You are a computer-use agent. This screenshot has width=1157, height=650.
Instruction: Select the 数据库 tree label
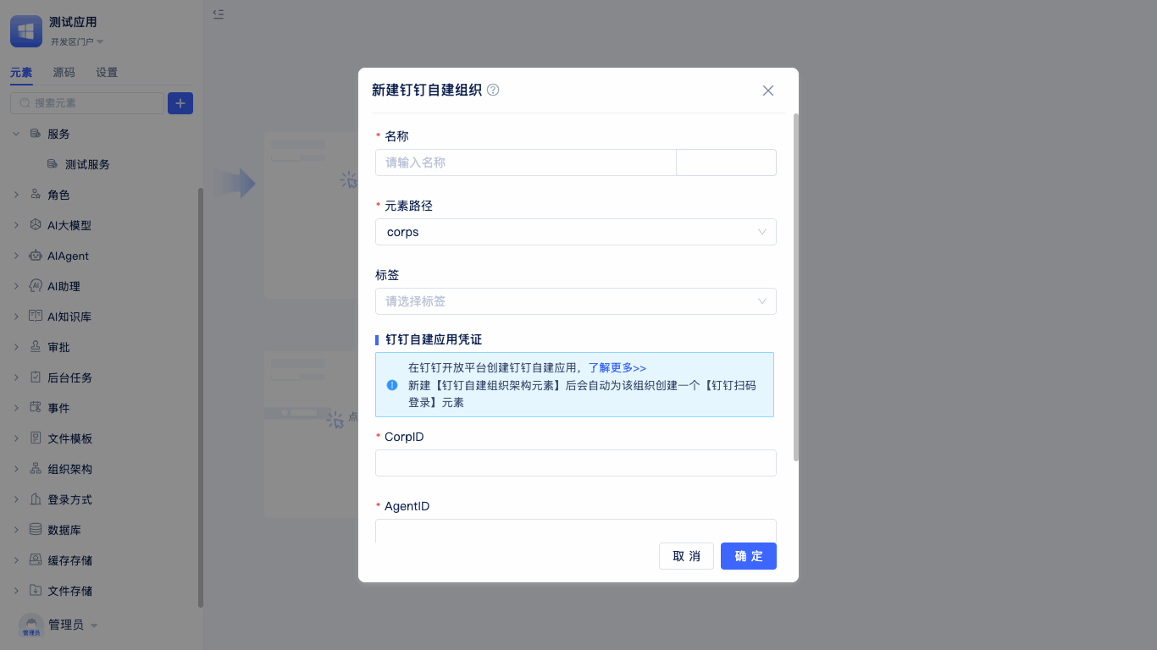tap(64, 530)
